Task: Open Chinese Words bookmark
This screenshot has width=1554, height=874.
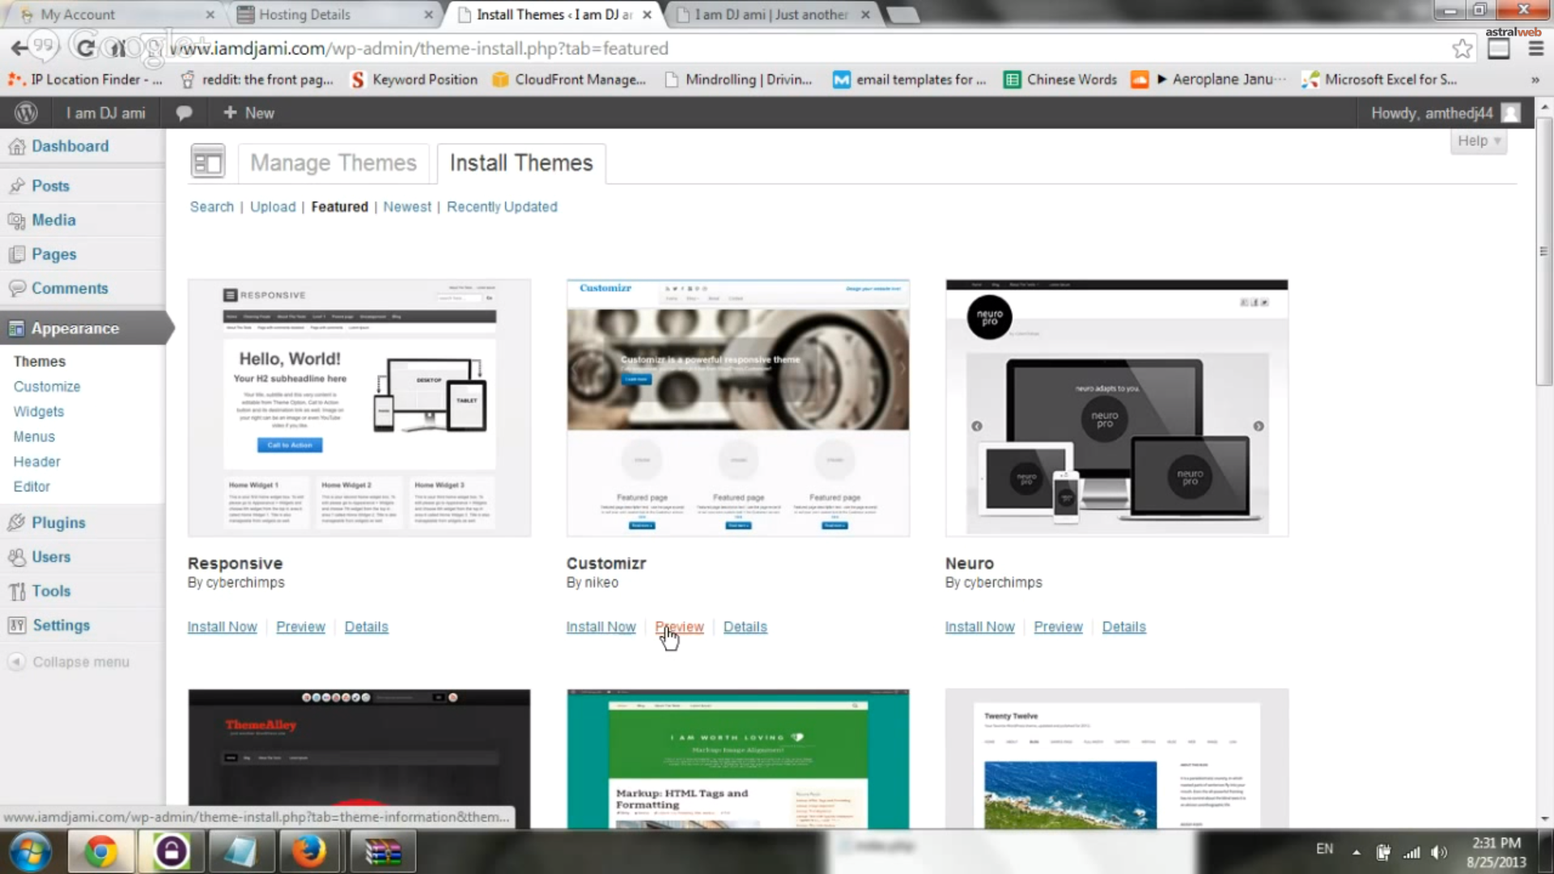Action: point(1060,79)
